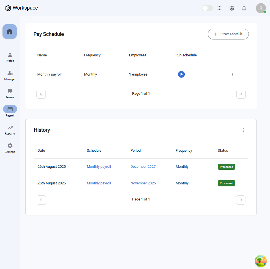Viewport: 270px width, 269px height.
Task: Open Settings from the sidebar
Action: (10, 148)
